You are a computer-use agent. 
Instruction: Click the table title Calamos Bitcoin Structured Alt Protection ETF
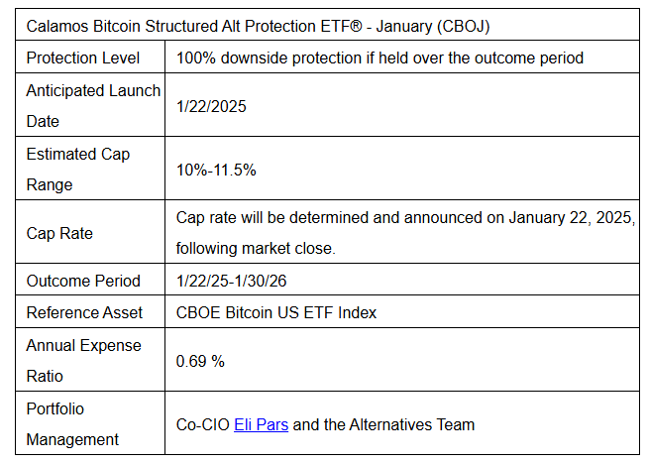tap(258, 26)
